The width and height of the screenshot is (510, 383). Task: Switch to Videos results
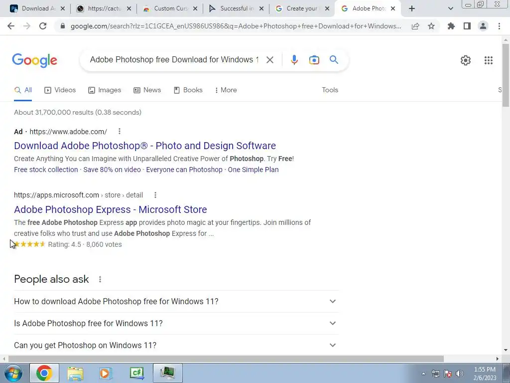(60, 90)
